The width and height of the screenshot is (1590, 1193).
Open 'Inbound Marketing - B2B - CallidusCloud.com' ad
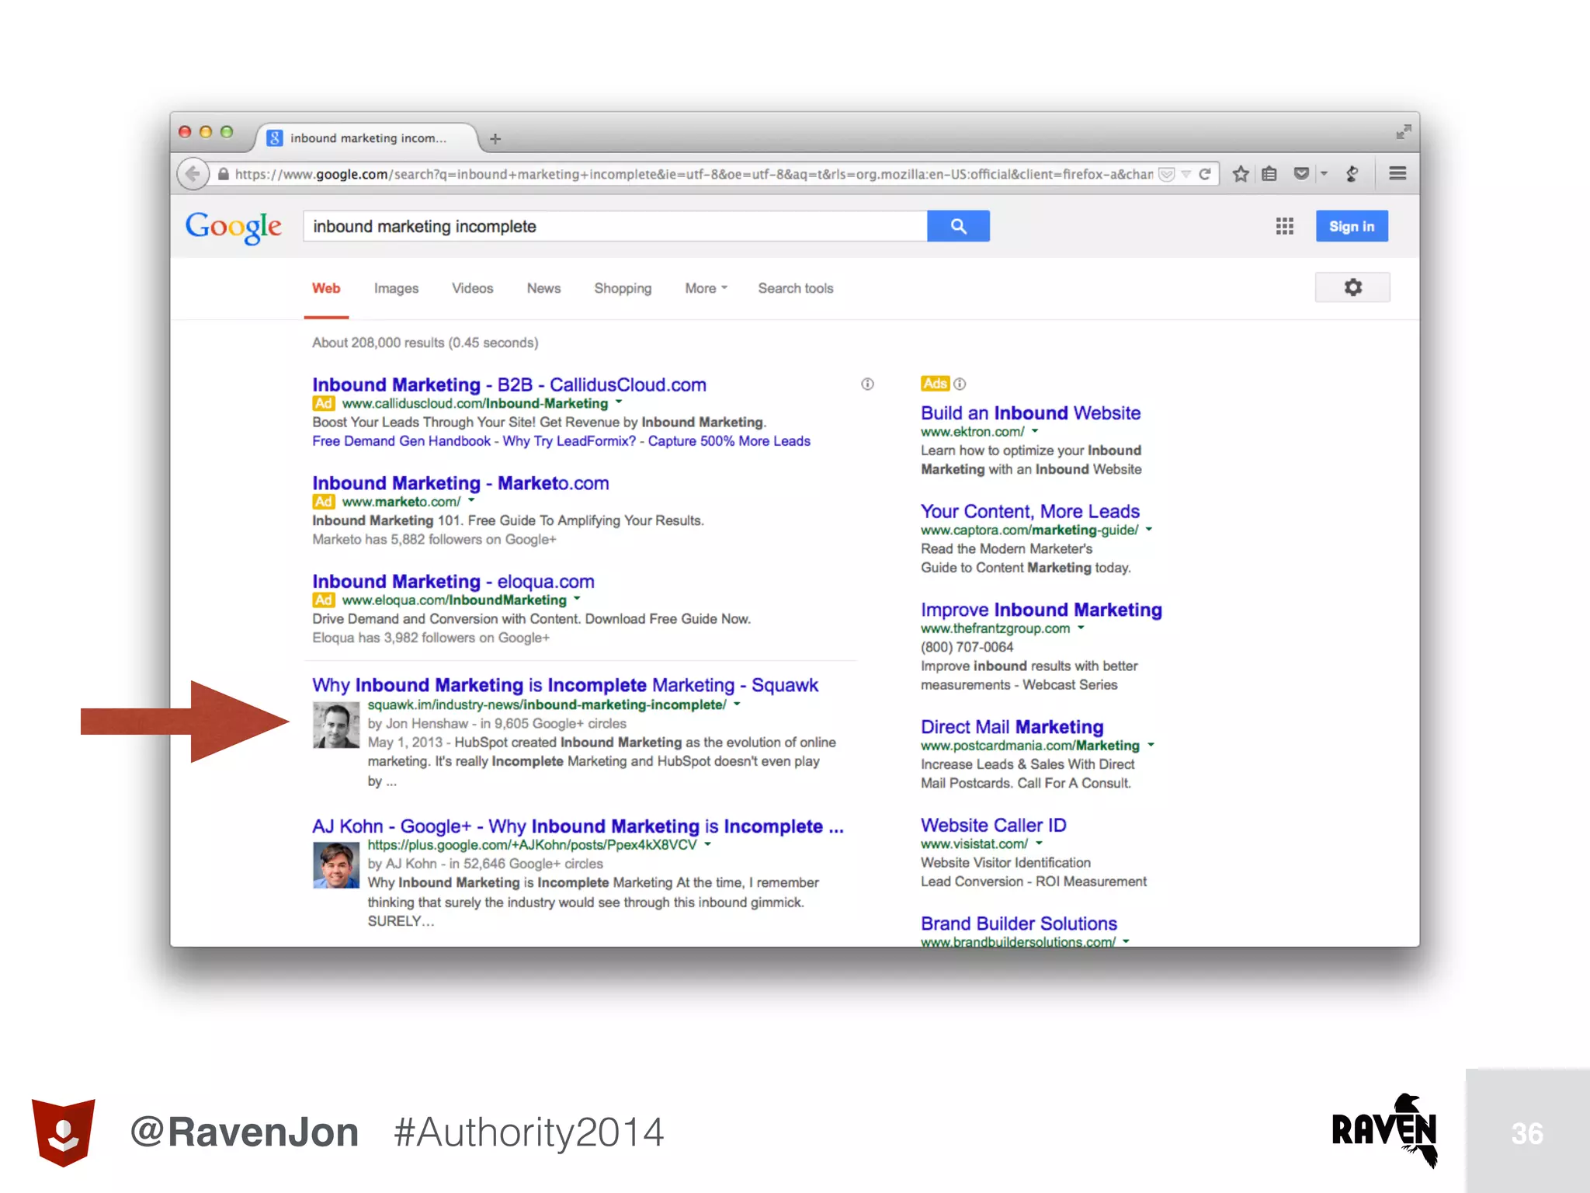(509, 384)
